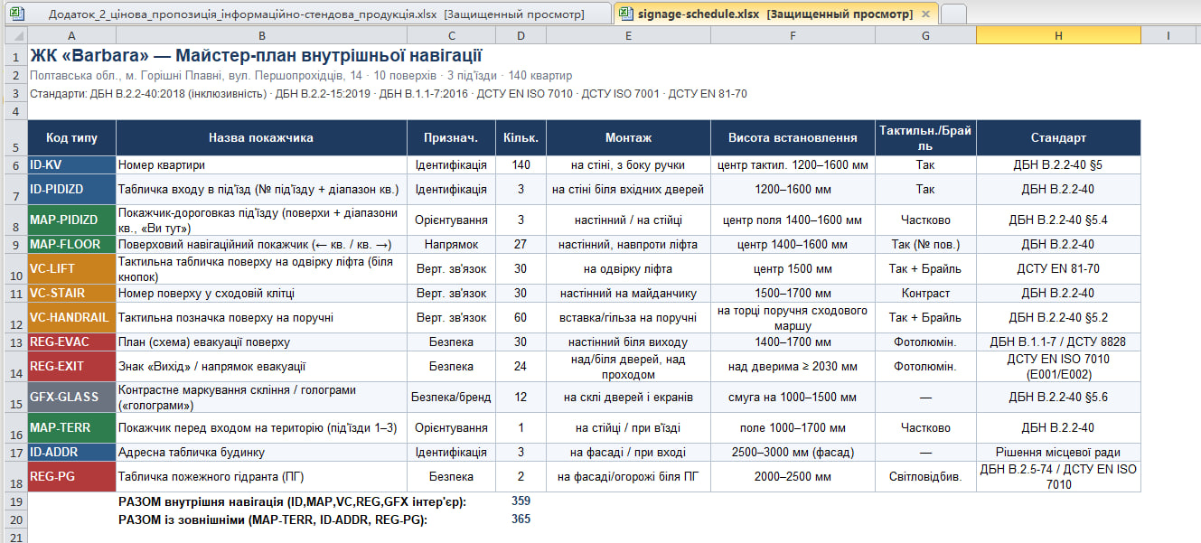Click the Признач. header cell
Screen dimensions: 1201x543
pyautogui.click(x=451, y=138)
